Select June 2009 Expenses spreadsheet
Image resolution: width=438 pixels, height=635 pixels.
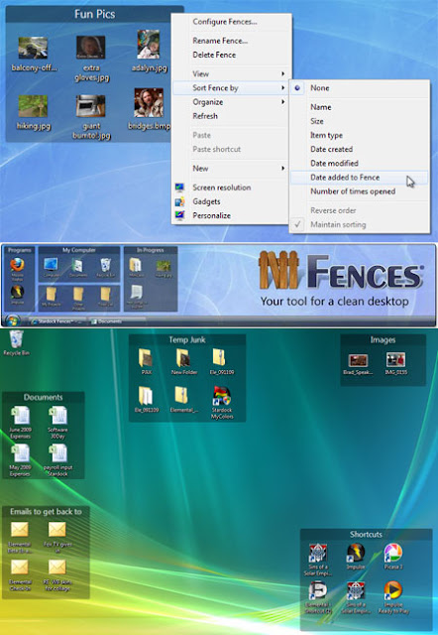pyautogui.click(x=21, y=416)
